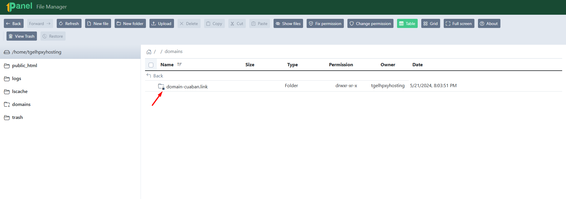Open the Upload dialog
The height and width of the screenshot is (199, 566).
(x=162, y=24)
